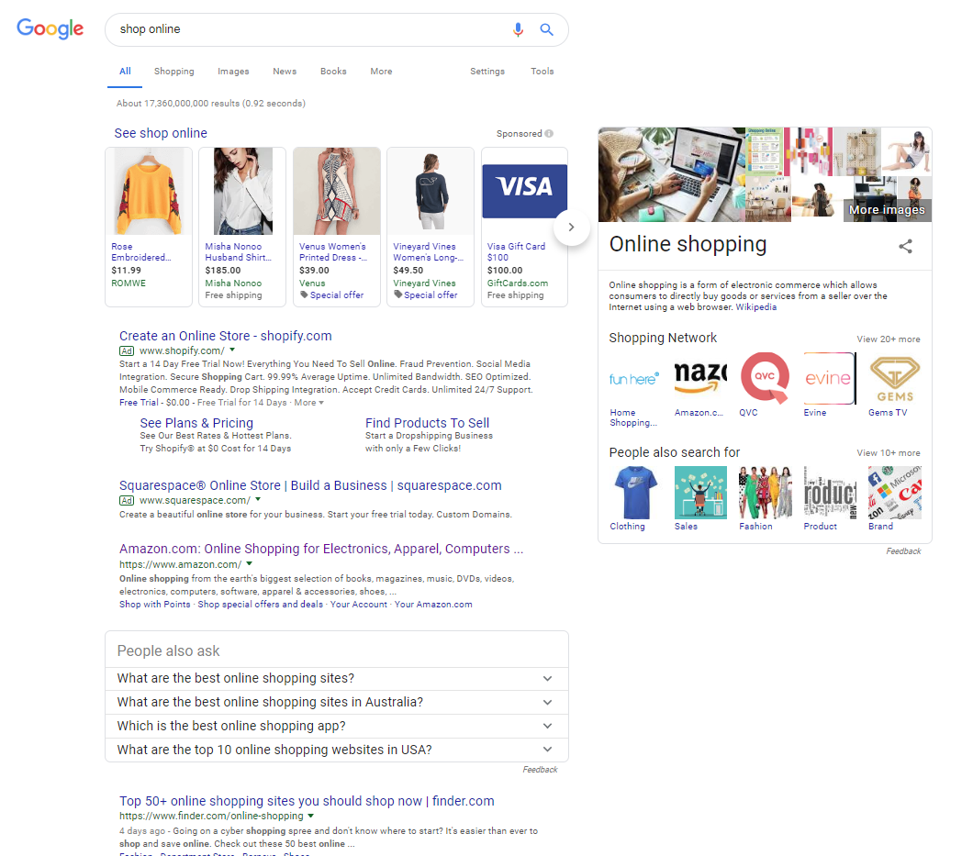Expand the top 10 shopping websites in USA question
Viewport: 973px width, 856px height.
(337, 750)
